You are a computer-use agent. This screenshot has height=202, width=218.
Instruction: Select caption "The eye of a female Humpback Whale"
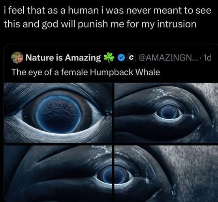pyautogui.click(x=86, y=72)
